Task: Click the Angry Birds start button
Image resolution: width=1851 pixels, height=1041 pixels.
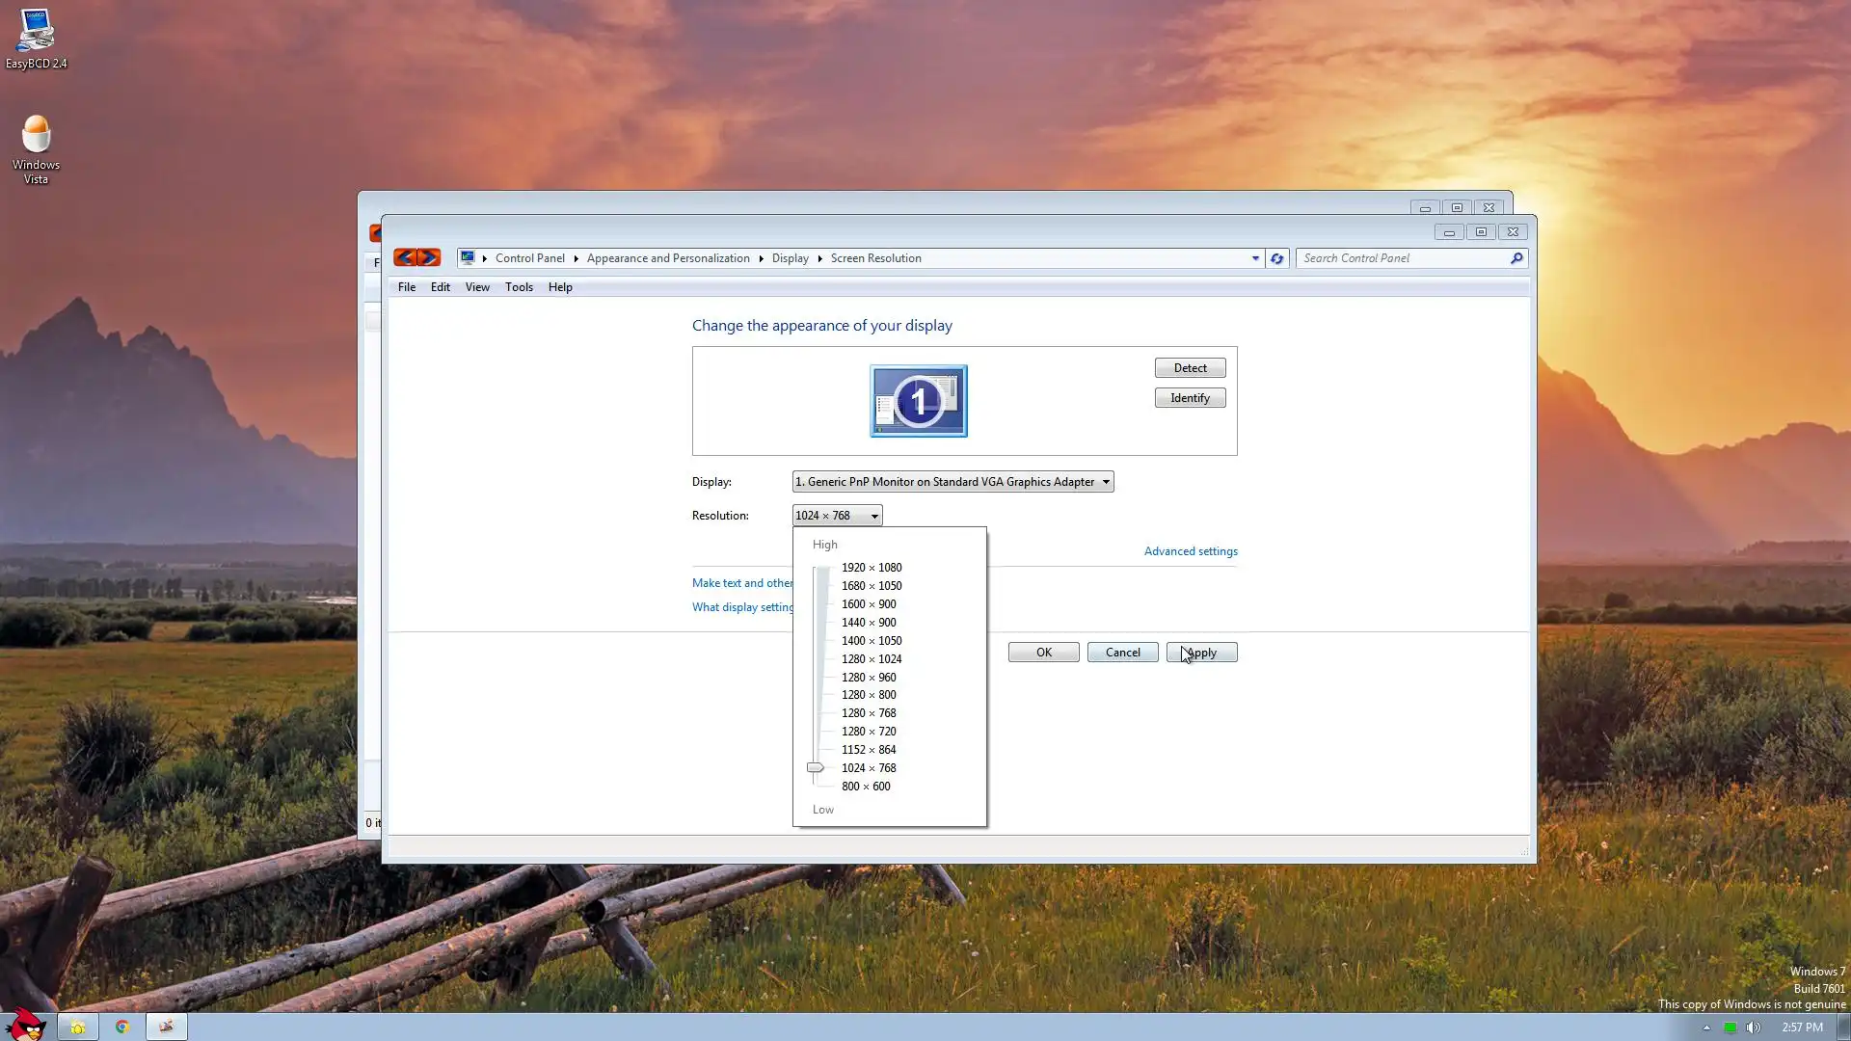Action: coord(26,1025)
